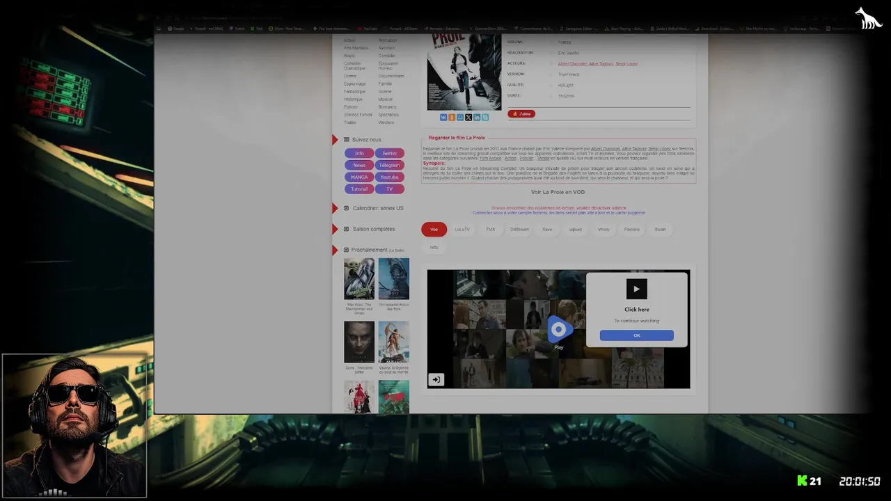Share on X (Twitter) icon

pos(468,118)
